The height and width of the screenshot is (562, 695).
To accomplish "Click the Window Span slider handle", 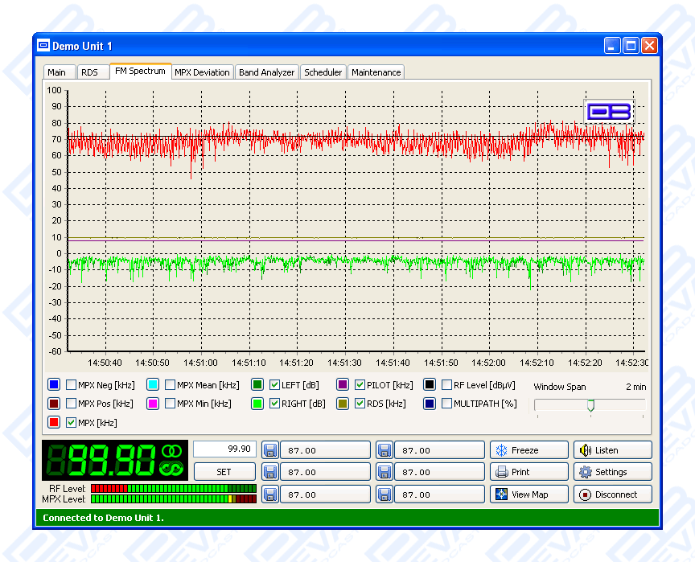I will tap(590, 405).
